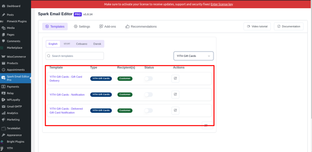Click the v1.0.14 version text

(88, 14)
